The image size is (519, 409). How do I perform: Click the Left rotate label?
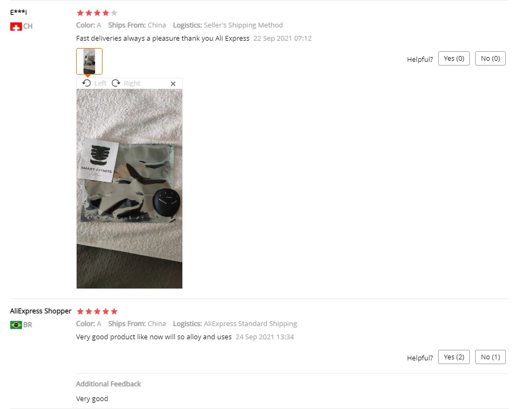[x=100, y=83]
